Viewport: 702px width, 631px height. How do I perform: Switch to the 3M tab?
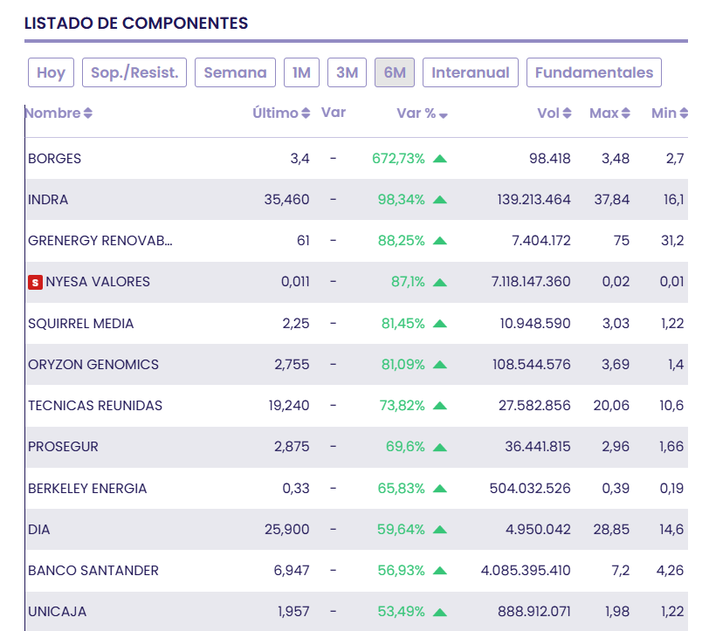pyautogui.click(x=347, y=72)
